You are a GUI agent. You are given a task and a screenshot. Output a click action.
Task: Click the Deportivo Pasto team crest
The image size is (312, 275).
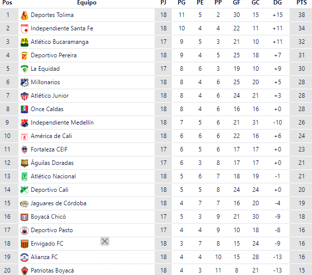[24, 230]
